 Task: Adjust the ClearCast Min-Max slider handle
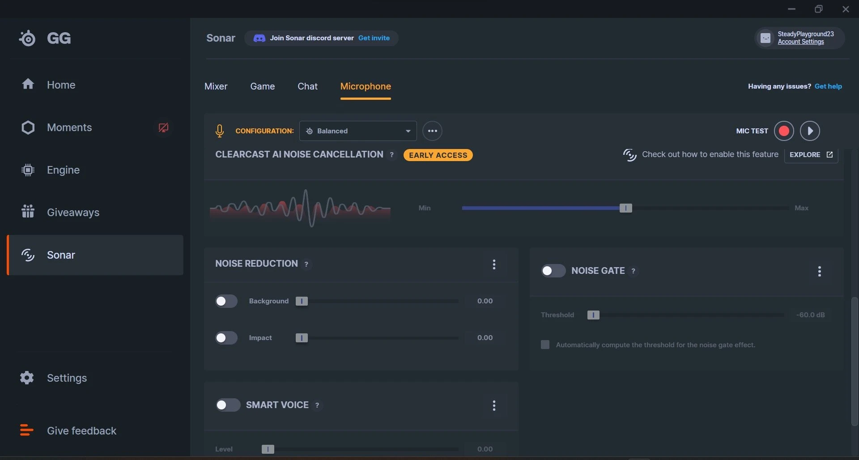pos(625,208)
